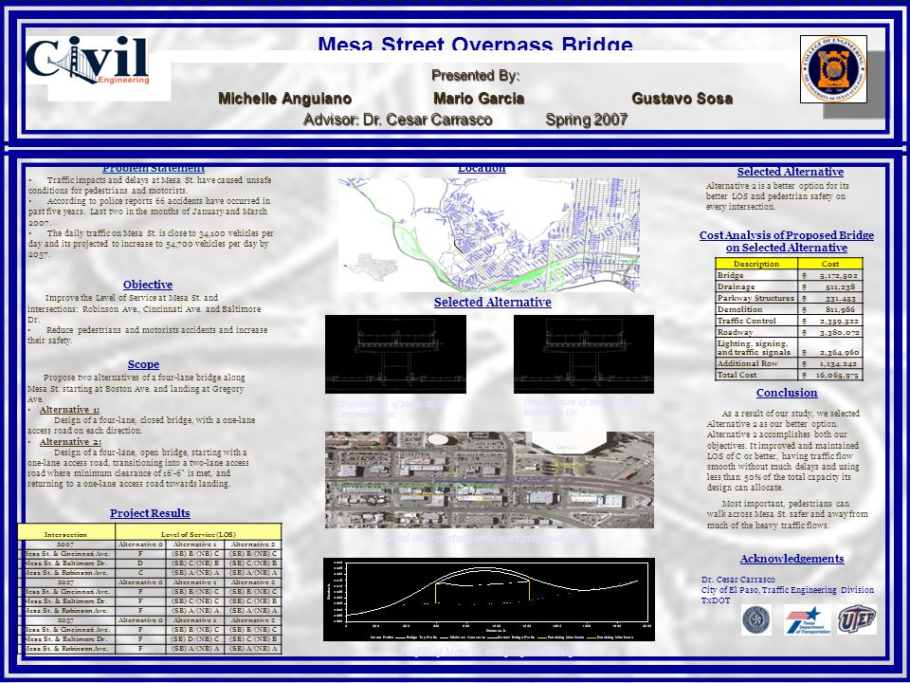This screenshot has height=683, width=910.
Task: Select the 'Lighting, signing, and traffic signals' cell
Action: pos(756,348)
